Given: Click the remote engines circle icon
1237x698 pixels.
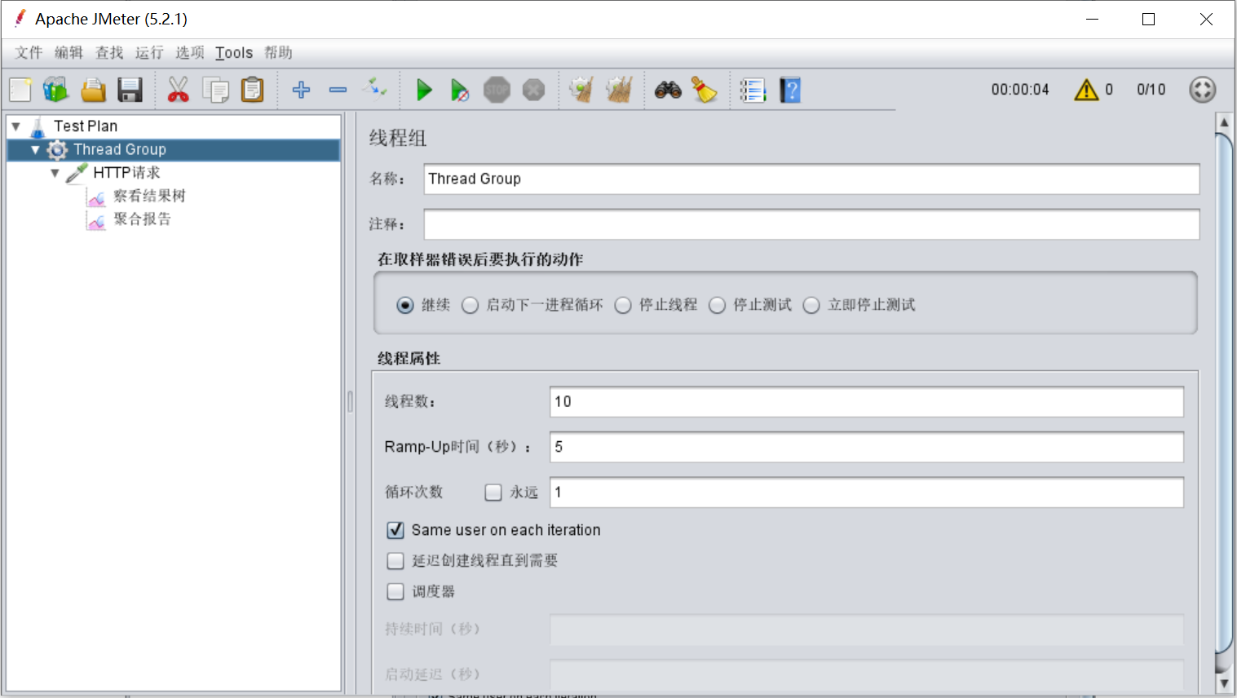Looking at the screenshot, I should [1203, 90].
